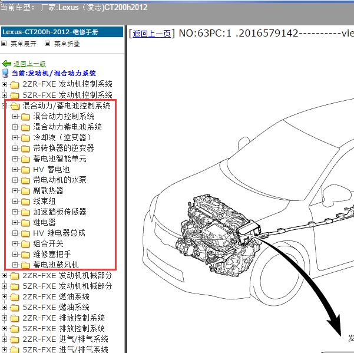This screenshot has height=353, width=354.
Task: Expand the 2ZR-FXE 发动机控制系统 node
Action: tap(4, 84)
